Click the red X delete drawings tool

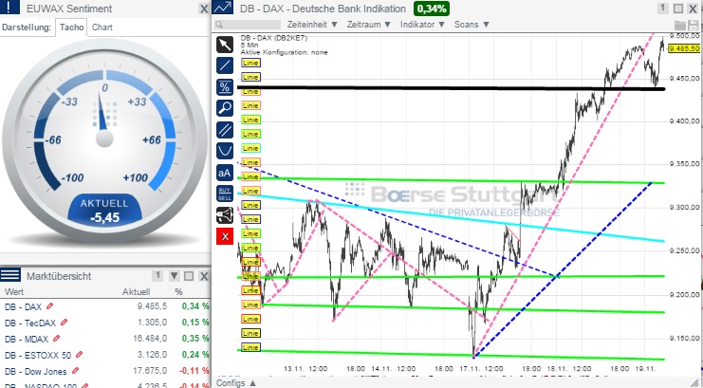pyautogui.click(x=225, y=236)
